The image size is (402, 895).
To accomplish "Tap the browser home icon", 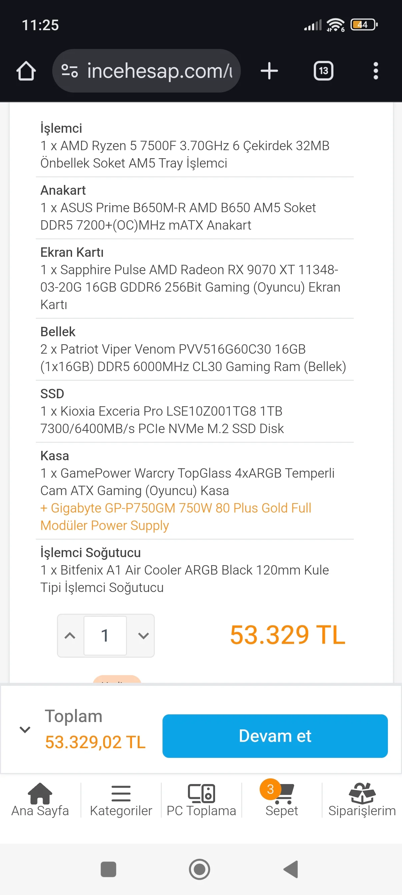I will (26, 71).
